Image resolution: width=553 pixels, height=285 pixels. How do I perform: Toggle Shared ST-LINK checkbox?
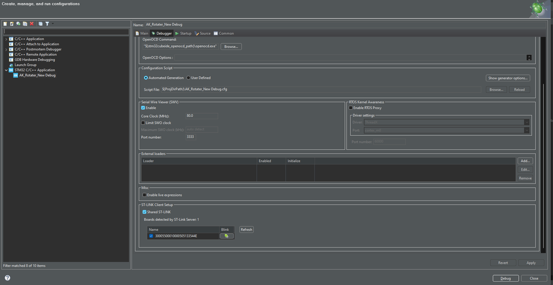pos(144,212)
